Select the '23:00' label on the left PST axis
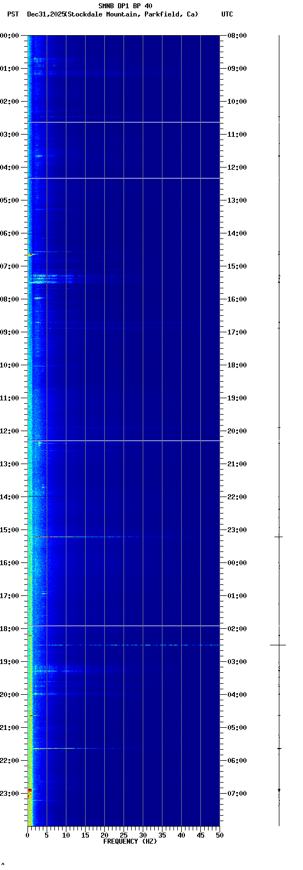303x870 pixels. click(x=10, y=794)
